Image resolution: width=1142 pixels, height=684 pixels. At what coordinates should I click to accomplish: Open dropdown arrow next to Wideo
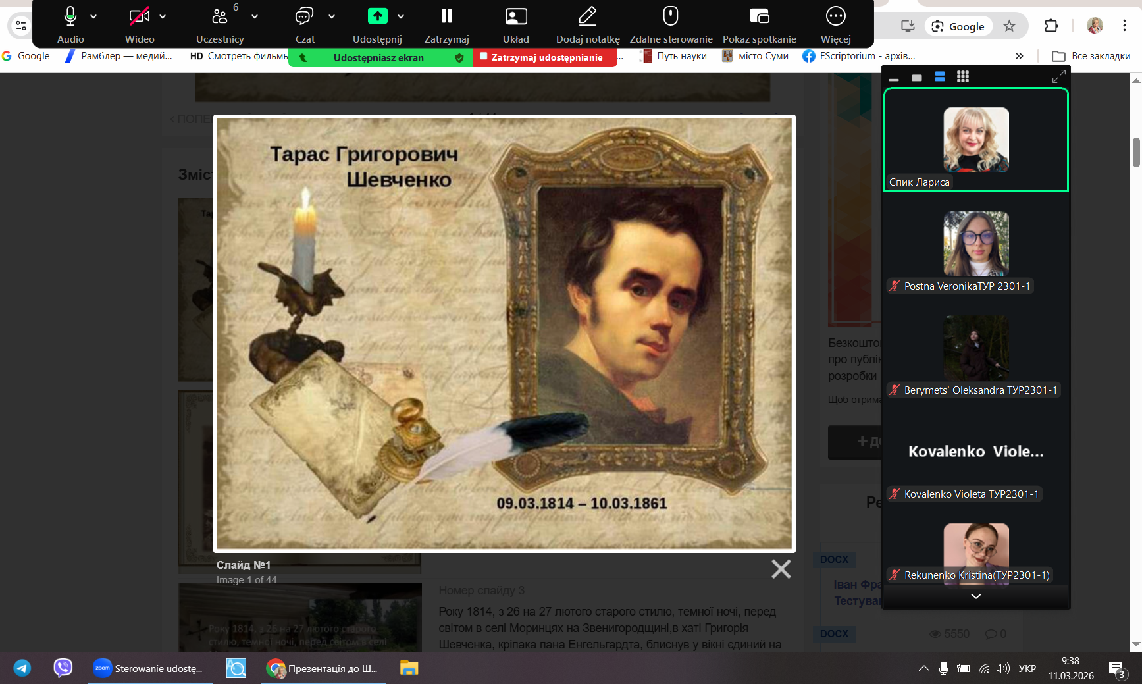[x=163, y=16]
